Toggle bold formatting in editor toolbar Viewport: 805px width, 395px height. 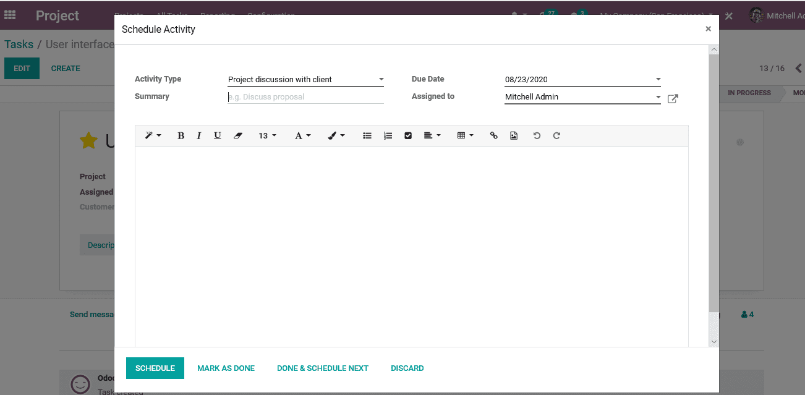tap(181, 135)
